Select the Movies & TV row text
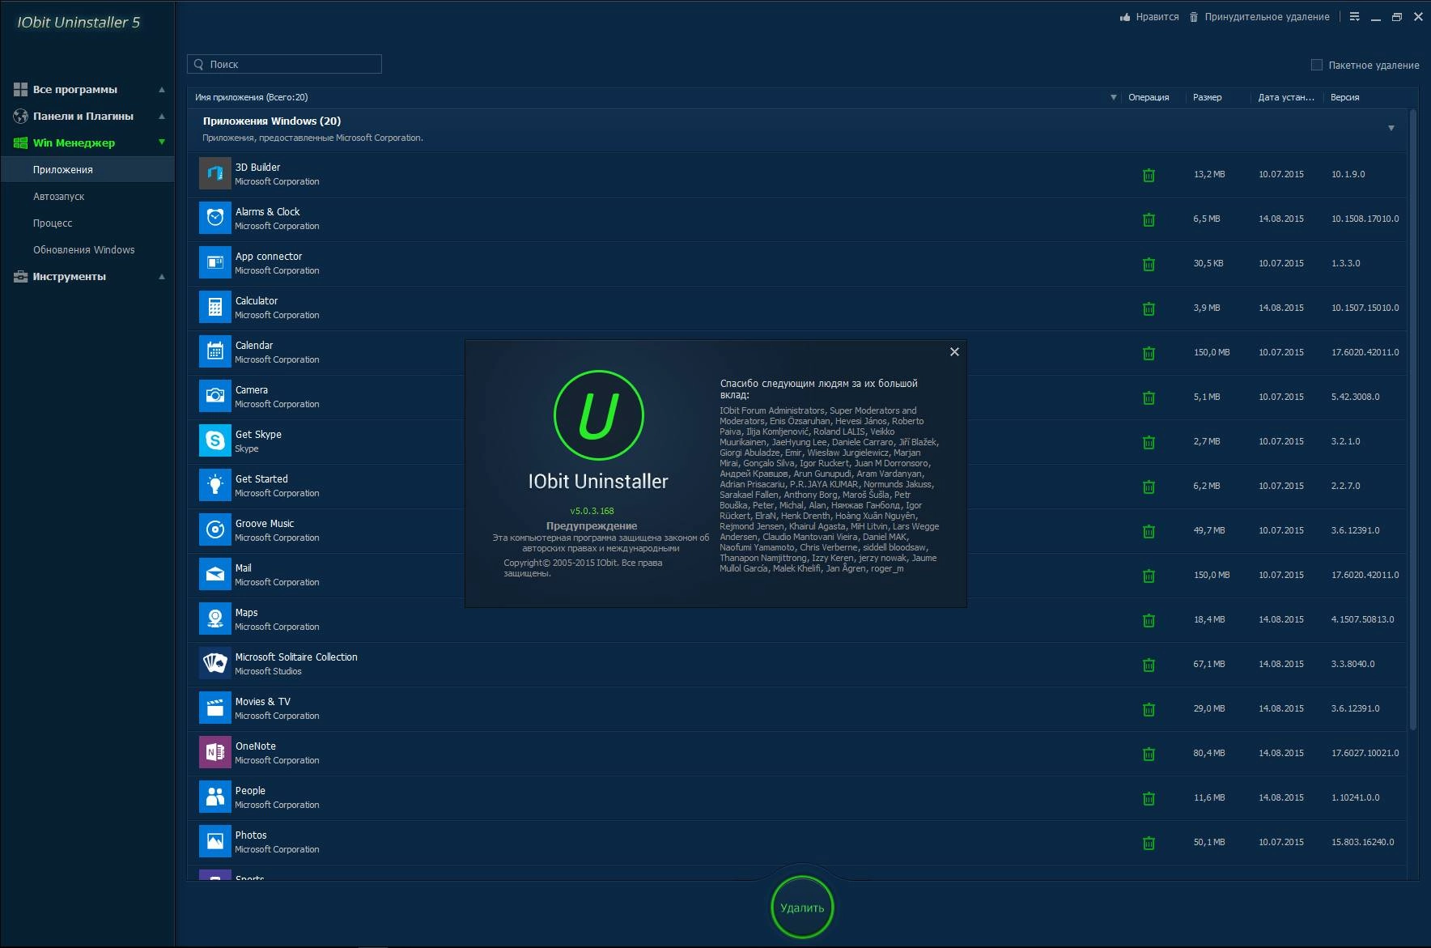The image size is (1431, 948). click(x=262, y=702)
